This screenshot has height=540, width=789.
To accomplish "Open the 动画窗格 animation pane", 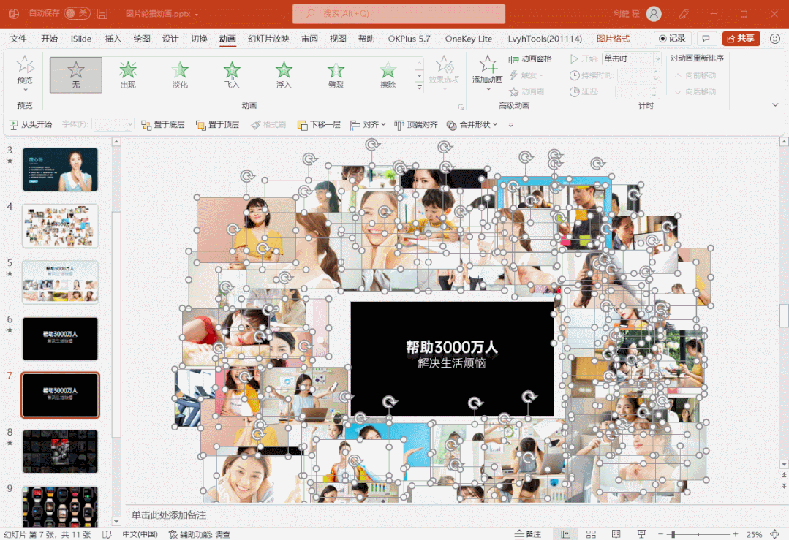I will pos(530,59).
